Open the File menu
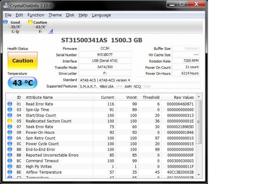The image size is (273, 184). [8, 15]
